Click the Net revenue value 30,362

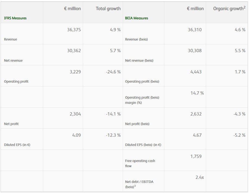click(x=74, y=51)
